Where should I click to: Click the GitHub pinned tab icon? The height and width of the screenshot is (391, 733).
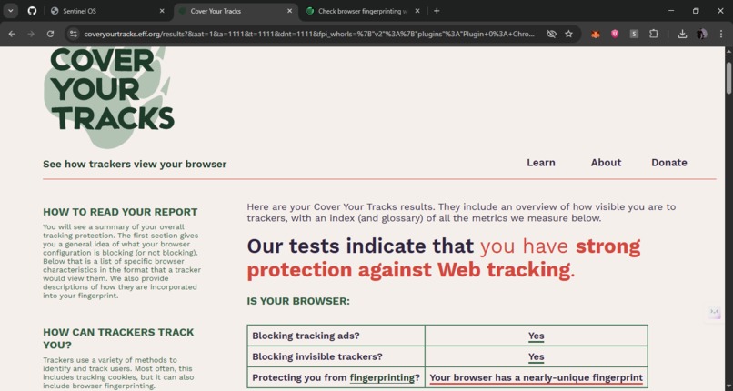coord(32,11)
